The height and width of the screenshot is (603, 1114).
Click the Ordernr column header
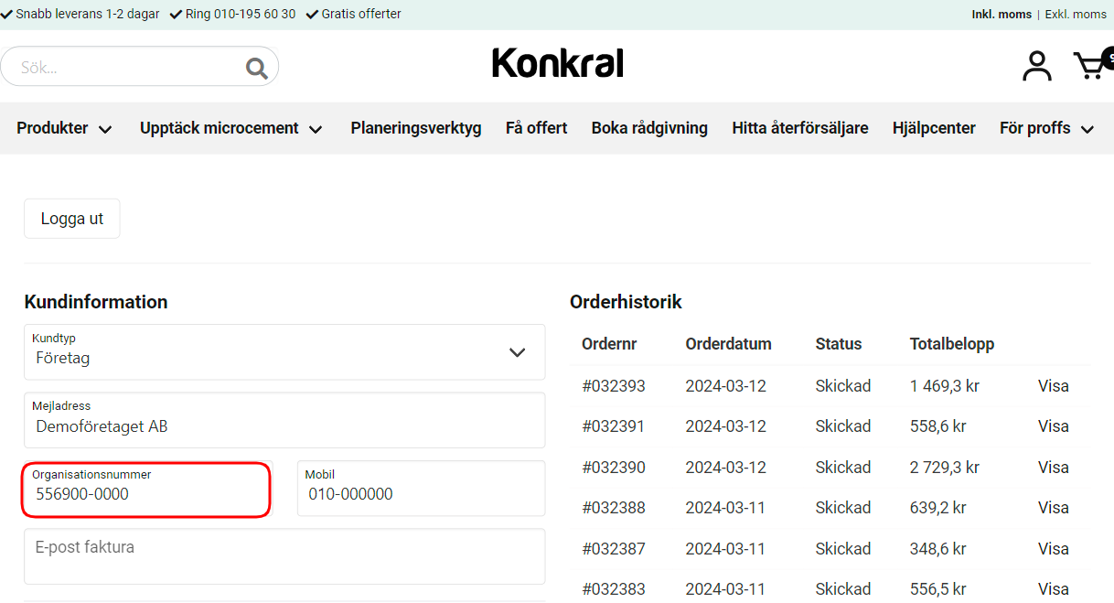pos(609,344)
